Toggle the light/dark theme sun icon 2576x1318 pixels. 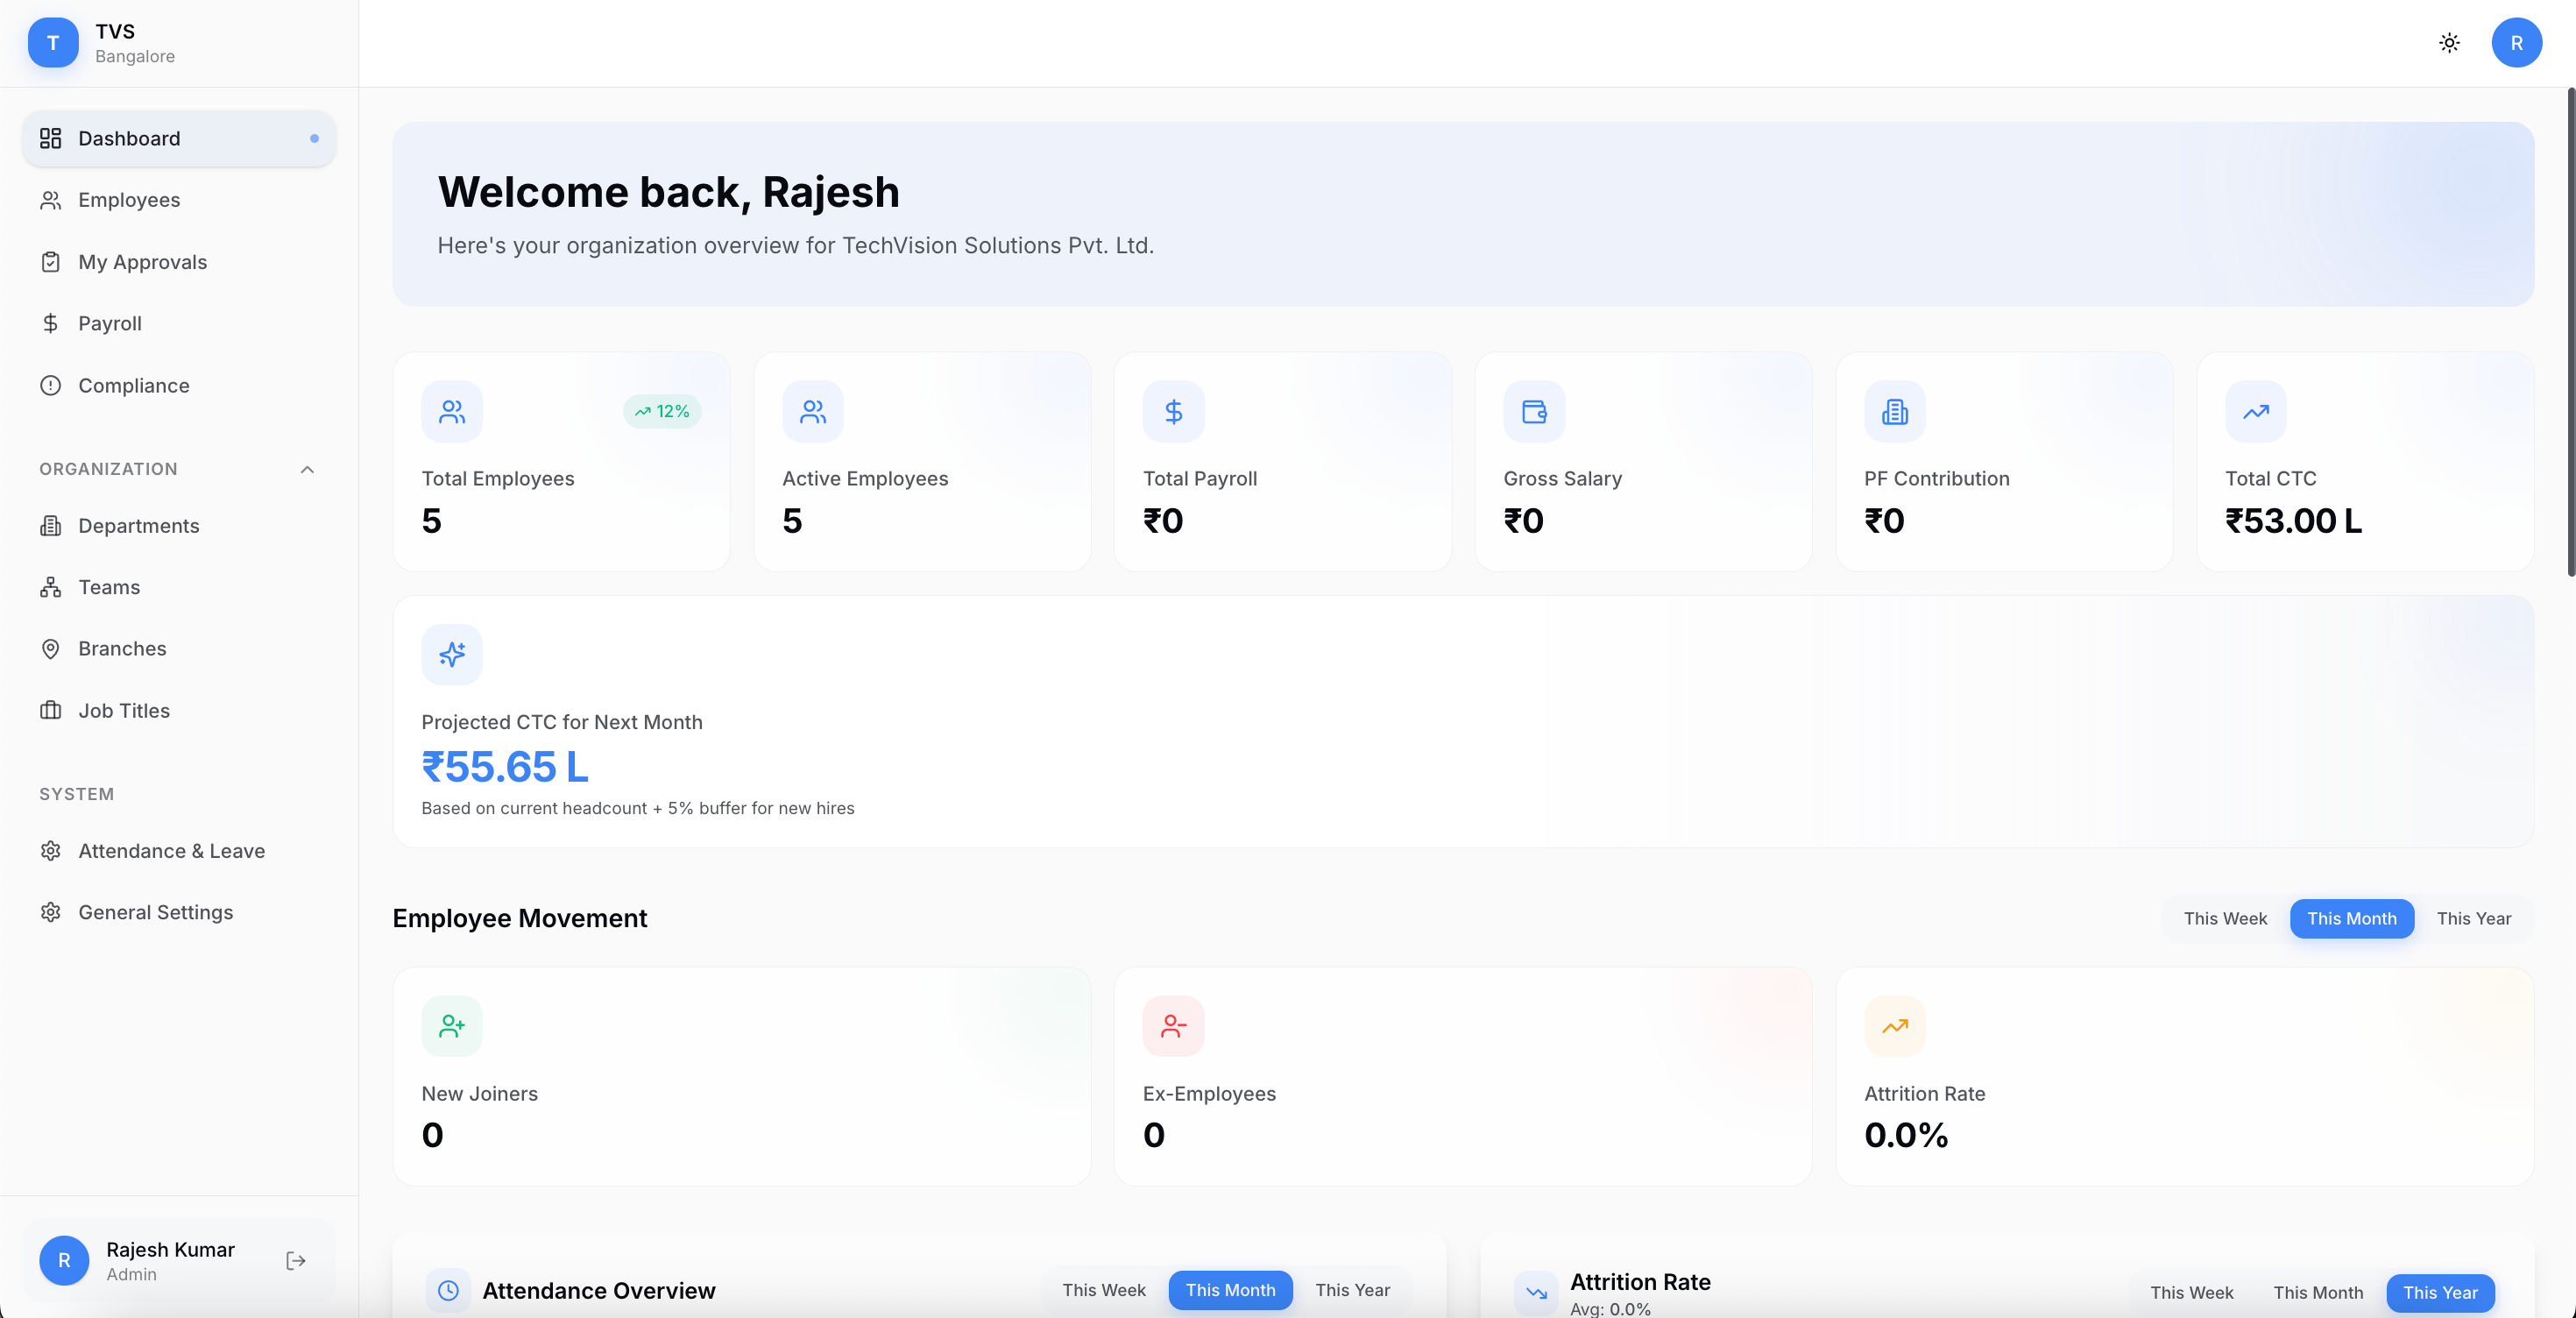click(x=2449, y=43)
